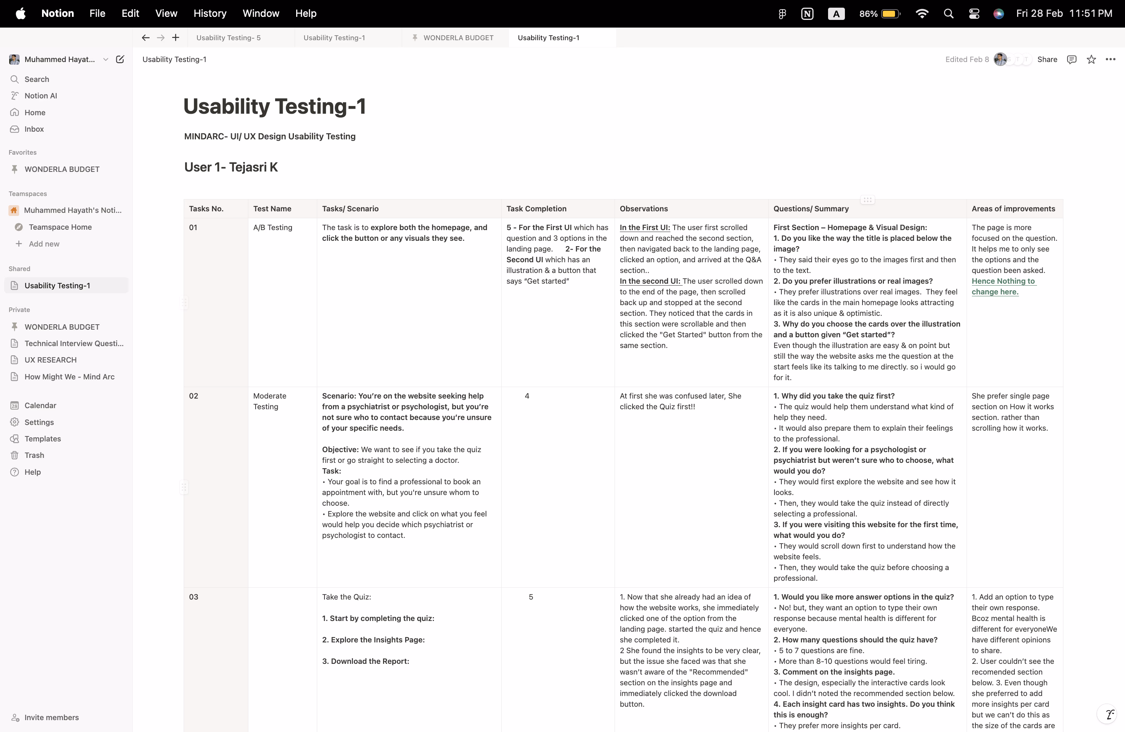Image resolution: width=1125 pixels, height=732 pixels.
Task: Click Usability Testing-1 breadcrumb title
Action: [174, 59]
